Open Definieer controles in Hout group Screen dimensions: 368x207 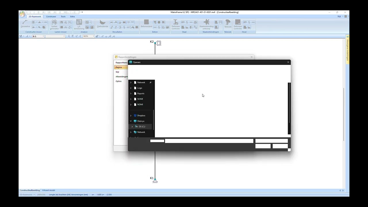point(238,25)
